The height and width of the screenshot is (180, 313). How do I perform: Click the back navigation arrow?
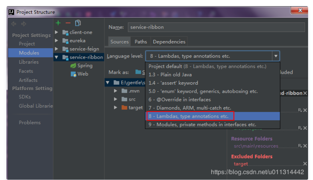[x=14, y=24]
